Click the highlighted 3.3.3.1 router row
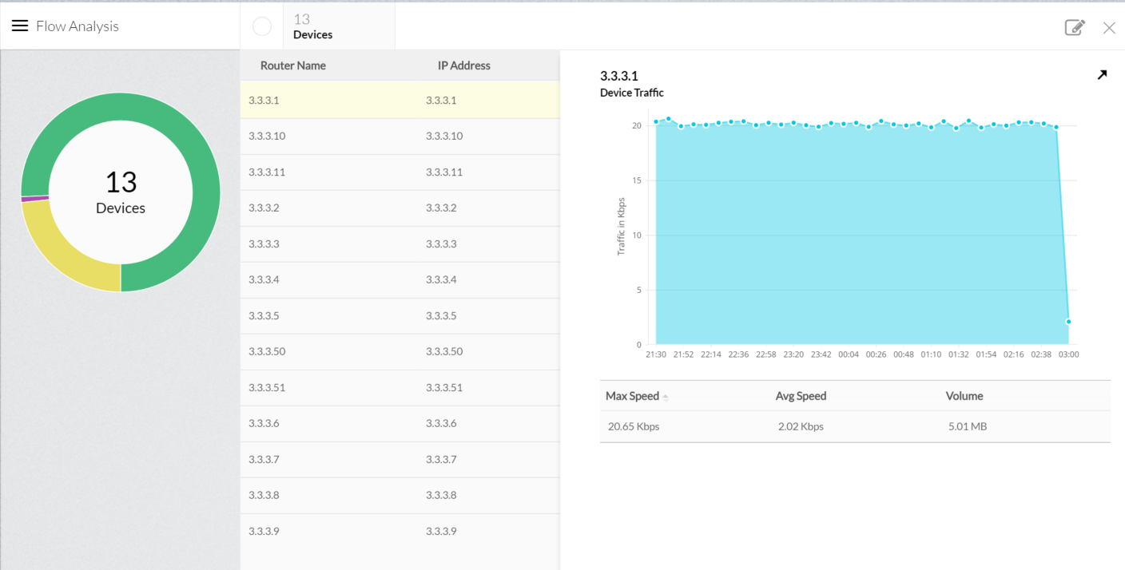The width and height of the screenshot is (1125, 570). point(400,101)
